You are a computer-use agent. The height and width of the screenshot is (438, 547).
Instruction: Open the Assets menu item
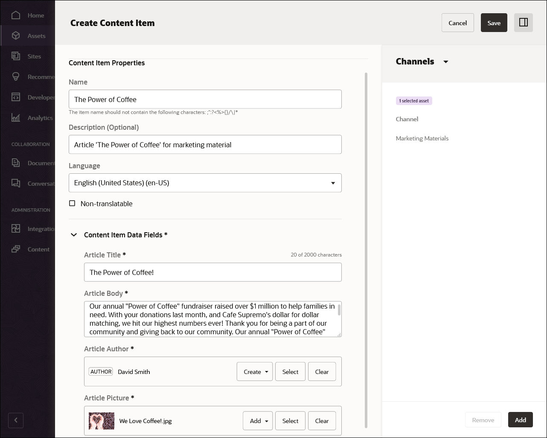(36, 36)
